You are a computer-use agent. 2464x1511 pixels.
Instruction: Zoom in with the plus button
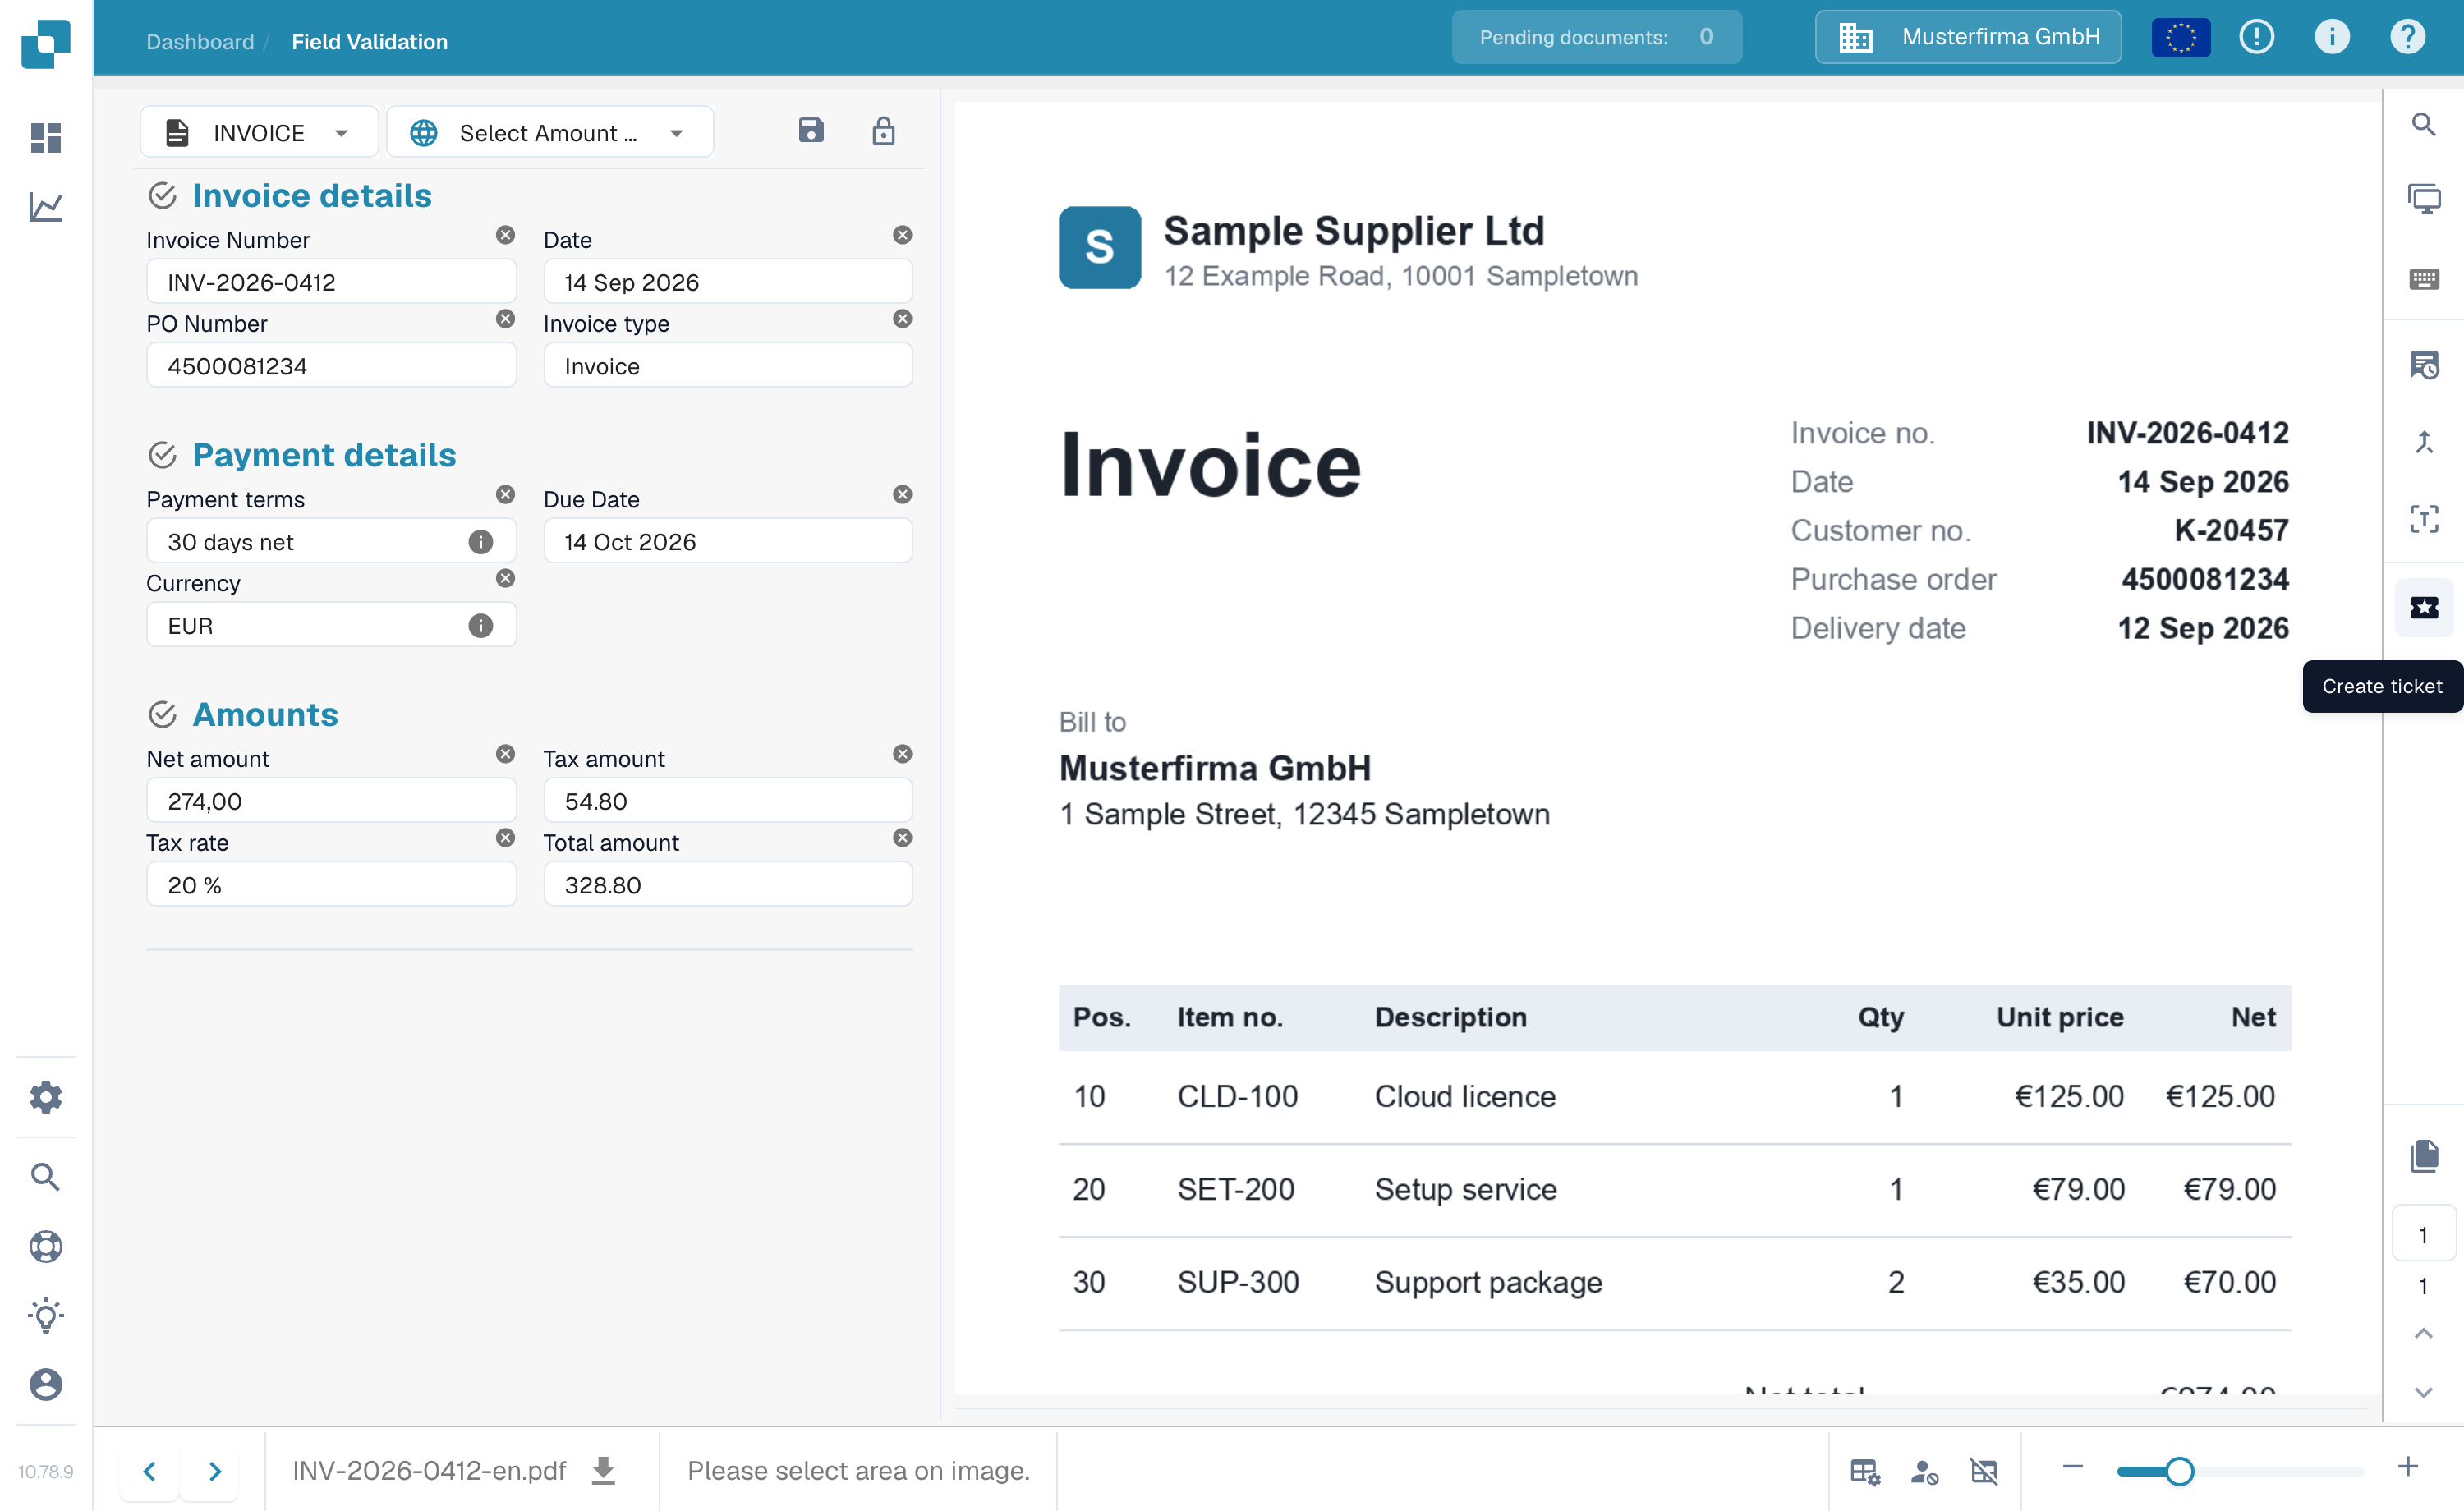click(x=2408, y=1467)
